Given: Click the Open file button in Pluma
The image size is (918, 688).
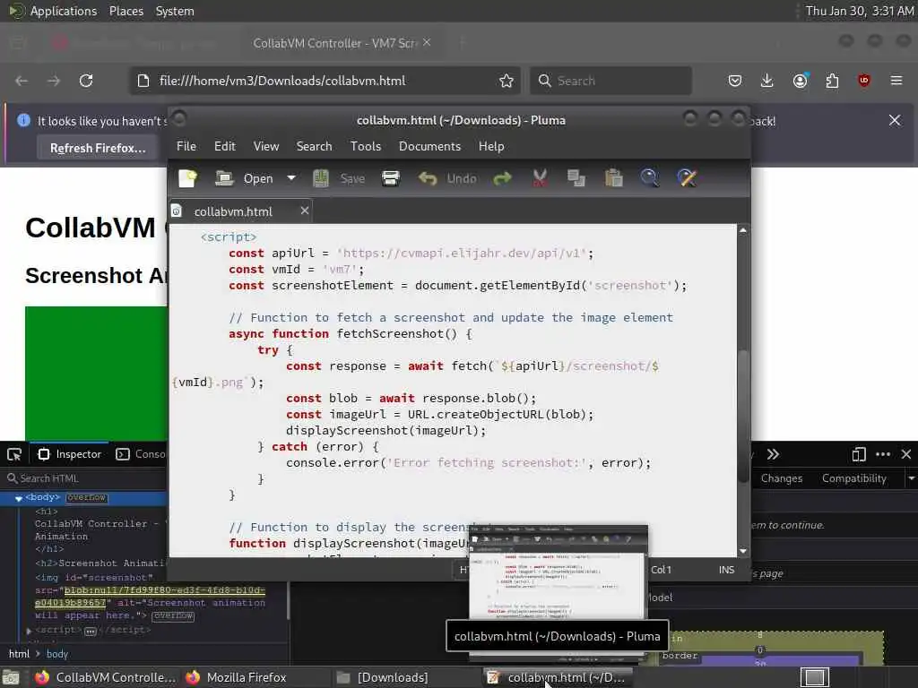Looking at the screenshot, I should pyautogui.click(x=244, y=178).
